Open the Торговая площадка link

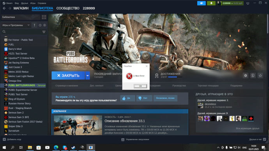208,86
